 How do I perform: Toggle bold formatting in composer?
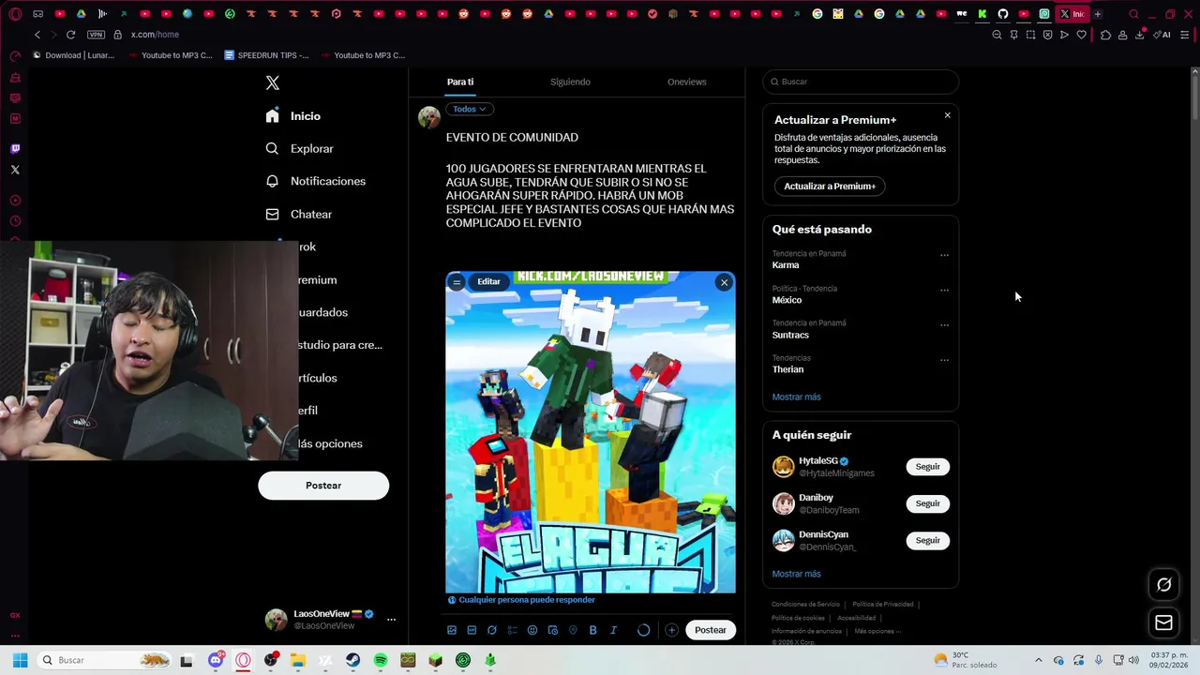[x=593, y=630]
